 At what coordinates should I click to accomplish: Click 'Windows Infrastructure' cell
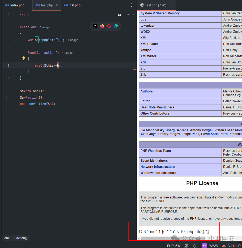pos(180,173)
